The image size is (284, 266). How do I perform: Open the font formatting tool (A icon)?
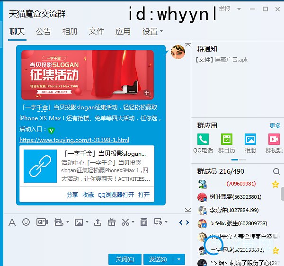click(x=12, y=222)
